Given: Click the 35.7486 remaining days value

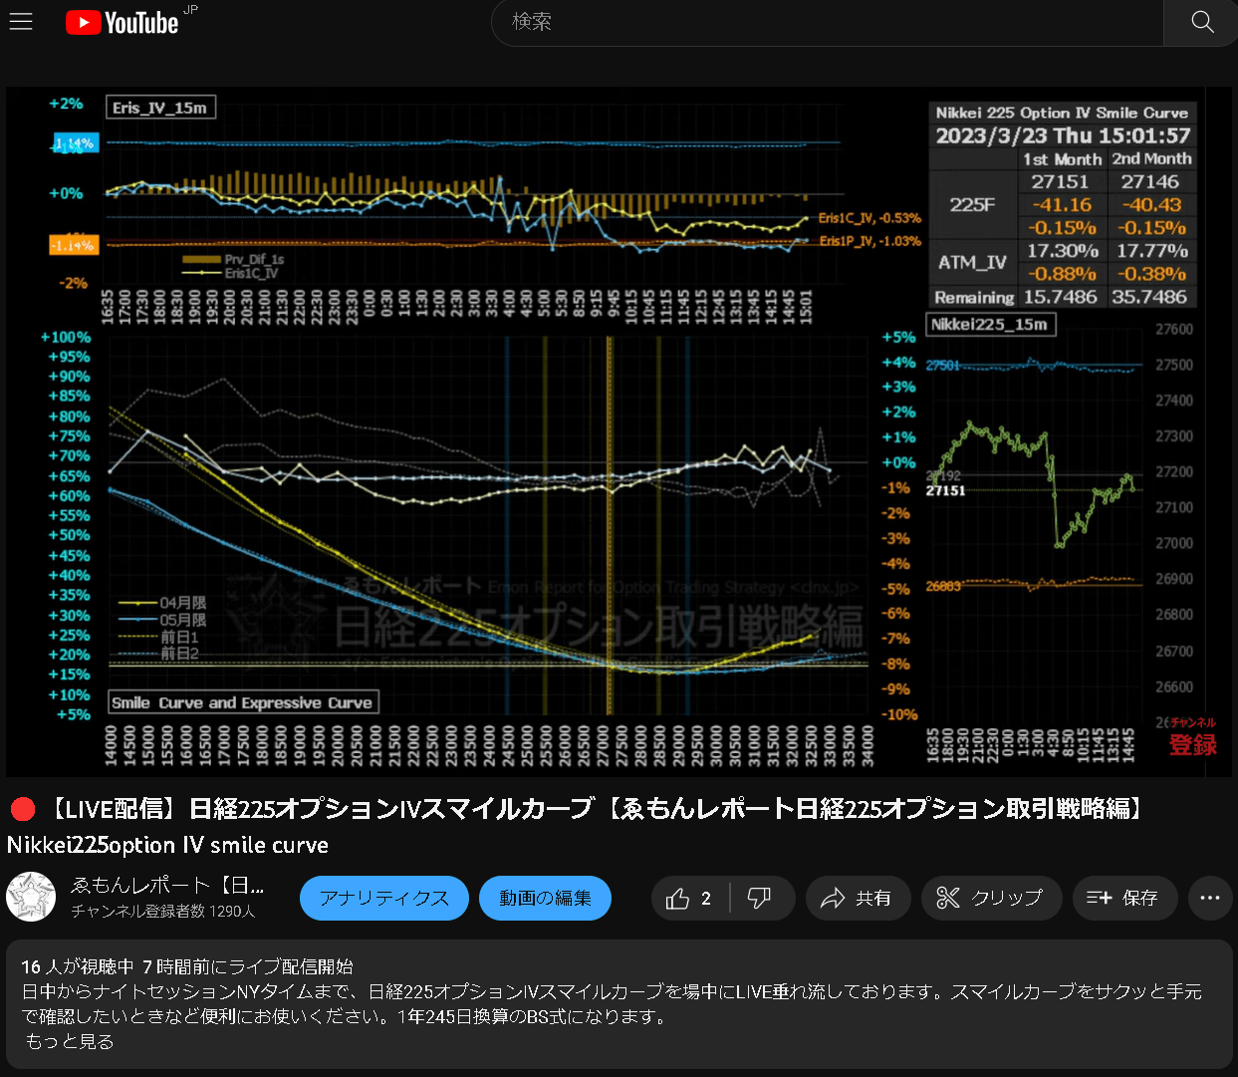Looking at the screenshot, I should pos(1150,297).
